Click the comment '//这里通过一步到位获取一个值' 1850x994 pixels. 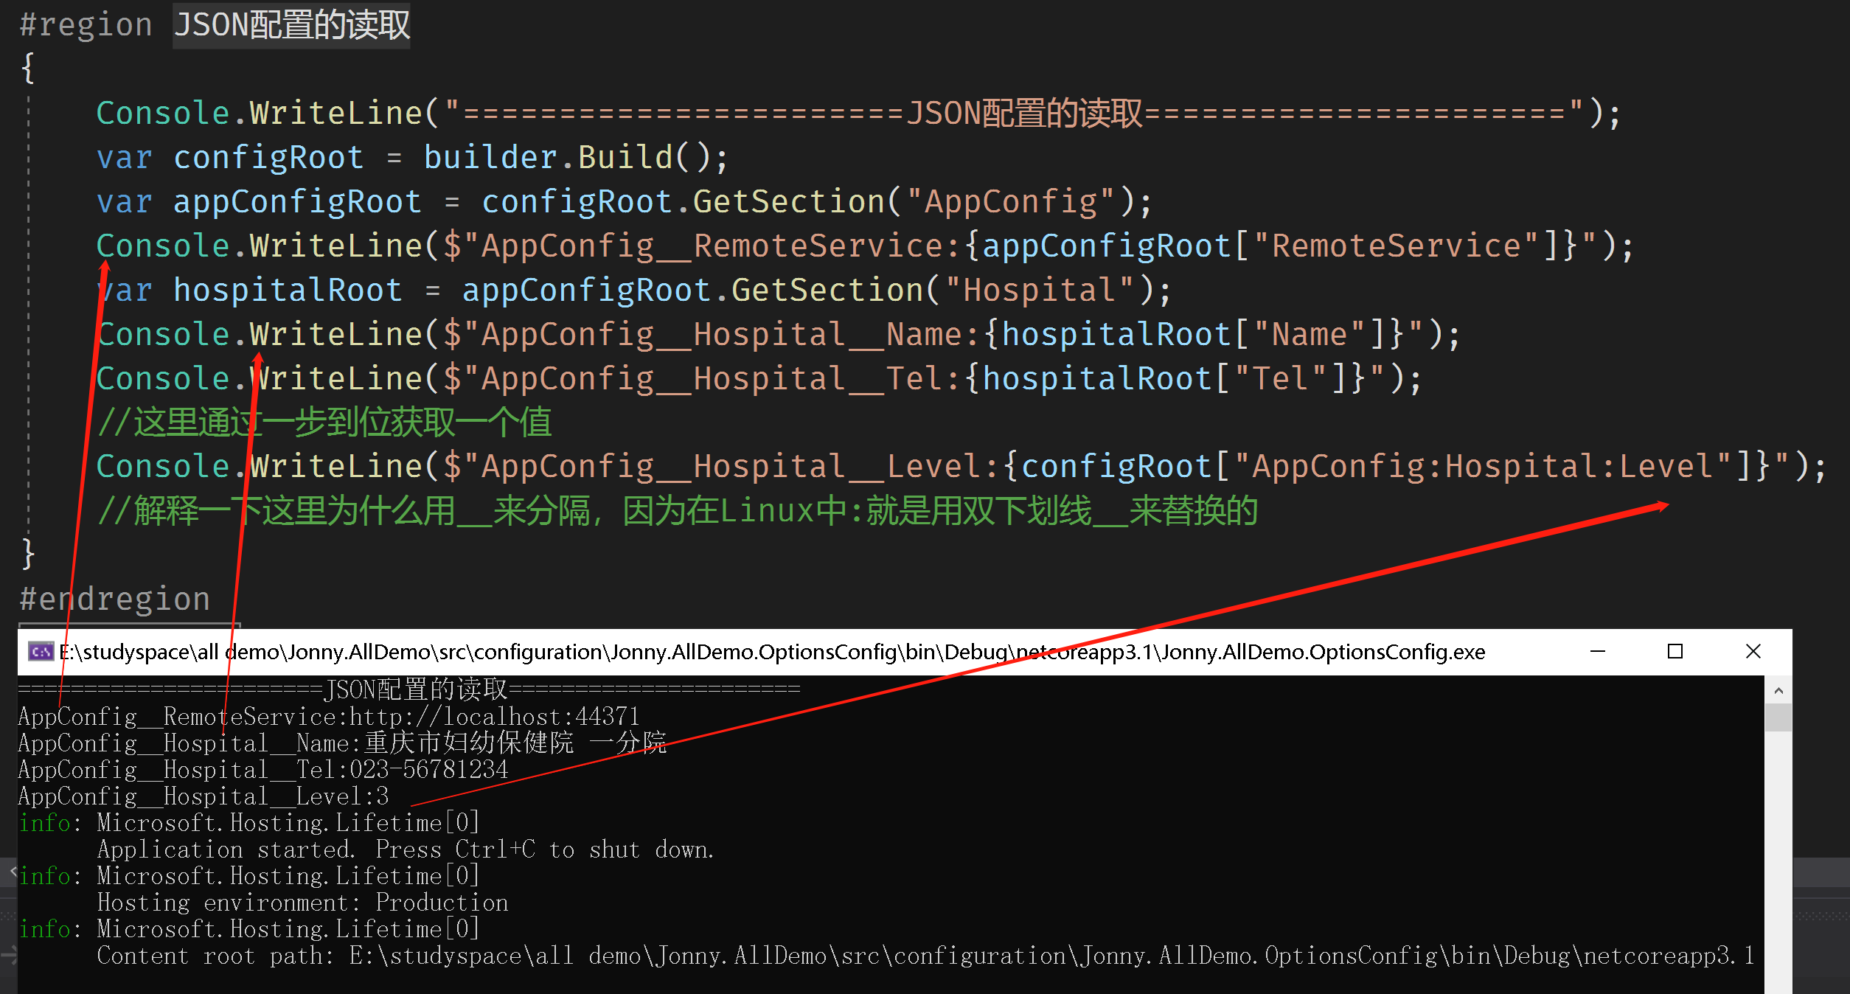tap(324, 423)
